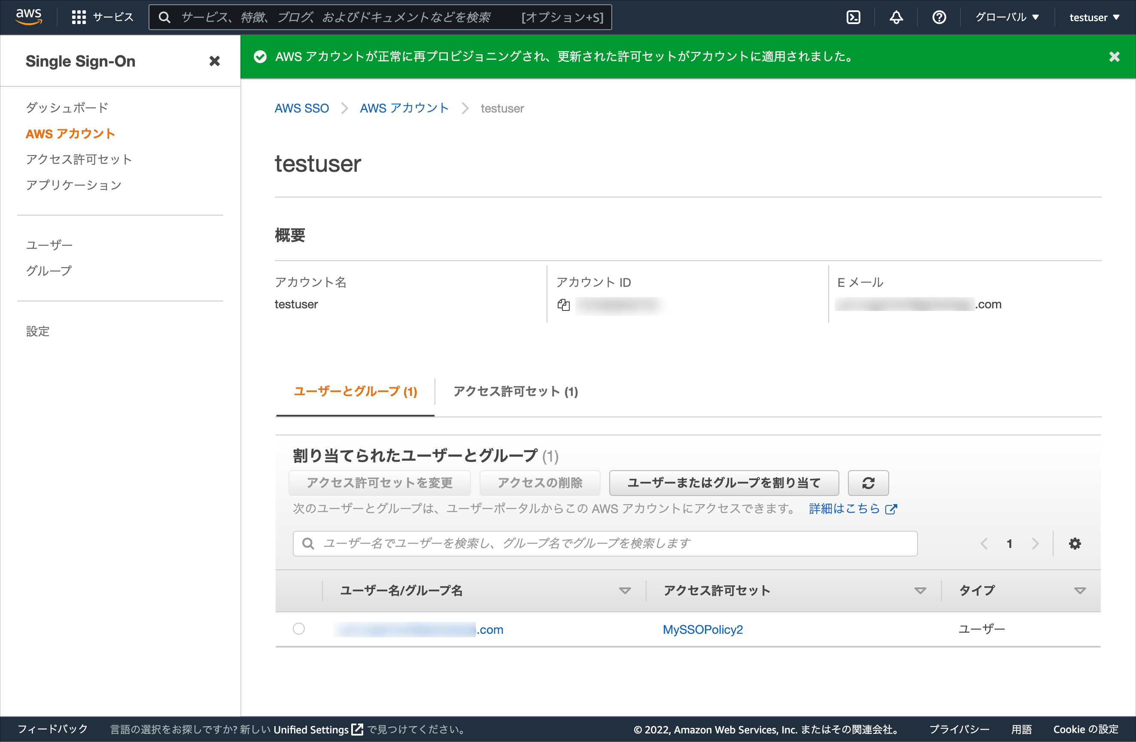Select the radio button for the user row
This screenshot has width=1136, height=742.
tap(299, 629)
